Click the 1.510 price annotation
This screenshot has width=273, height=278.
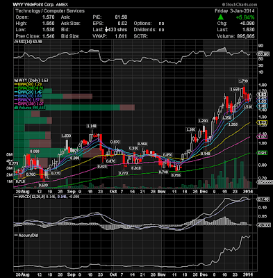coord(248,106)
